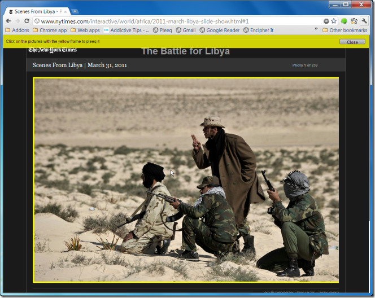
Task: Click The New York Times logo
Action: click(53, 50)
